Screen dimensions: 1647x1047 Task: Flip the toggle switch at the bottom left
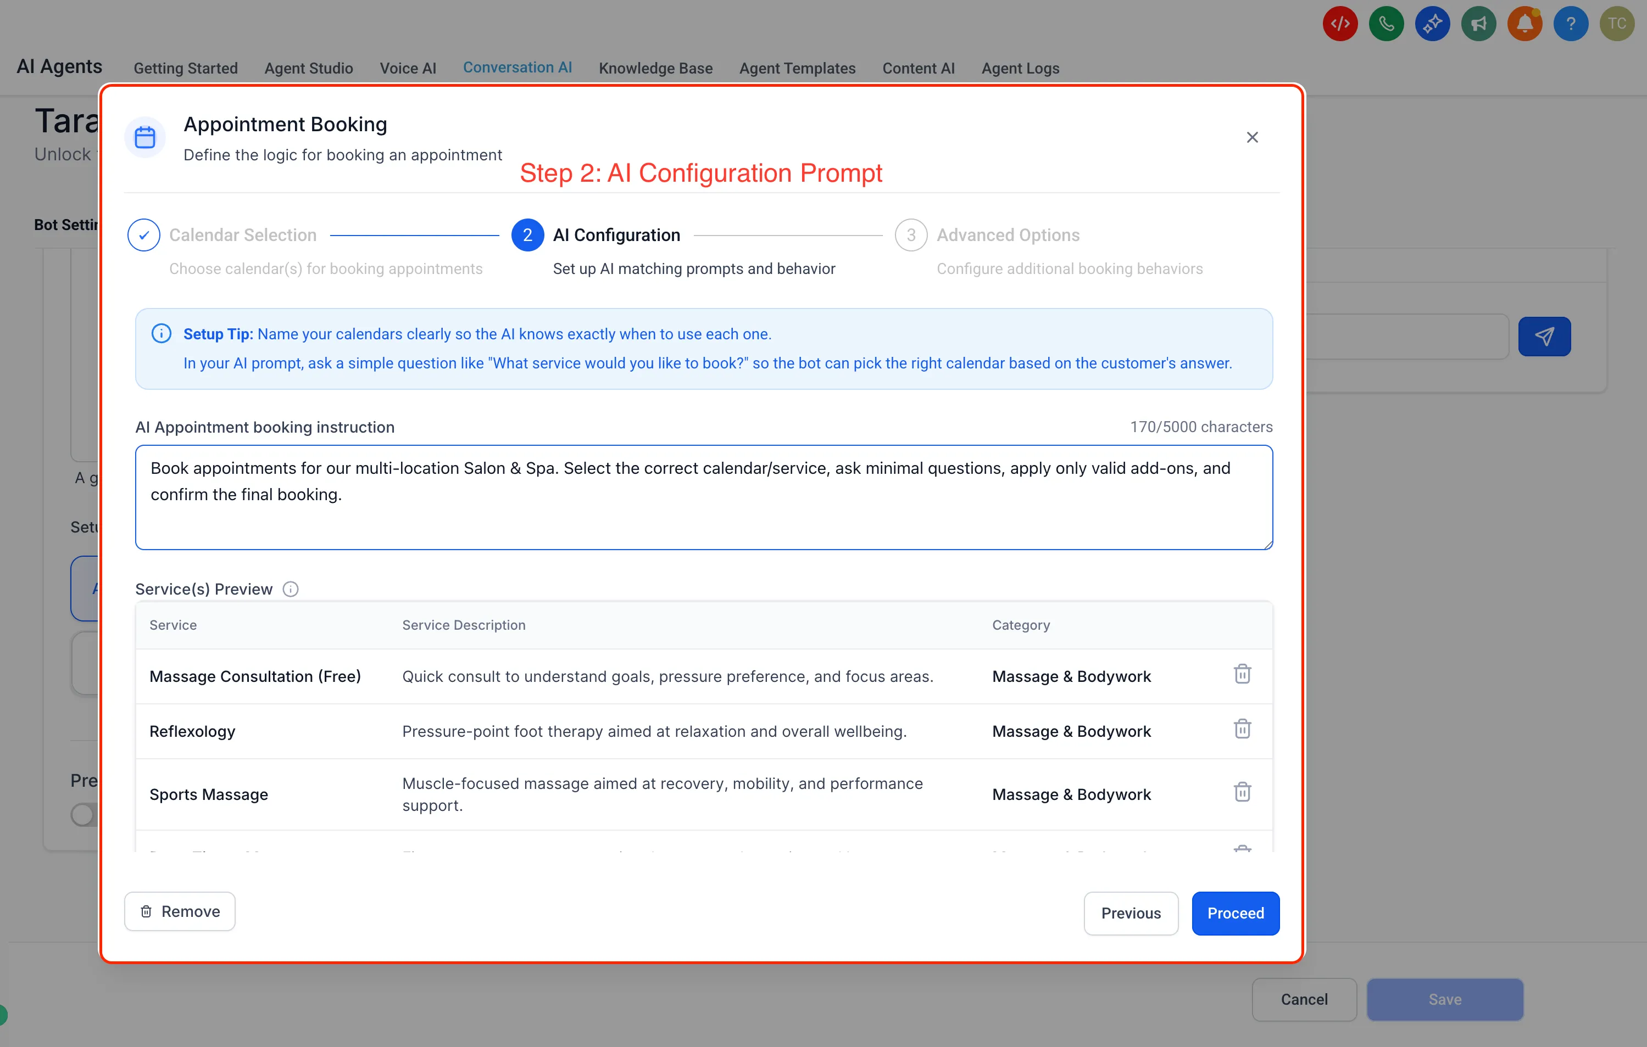pyautogui.click(x=82, y=814)
